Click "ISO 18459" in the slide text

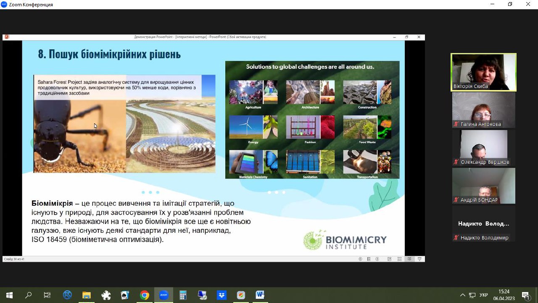[49, 239]
